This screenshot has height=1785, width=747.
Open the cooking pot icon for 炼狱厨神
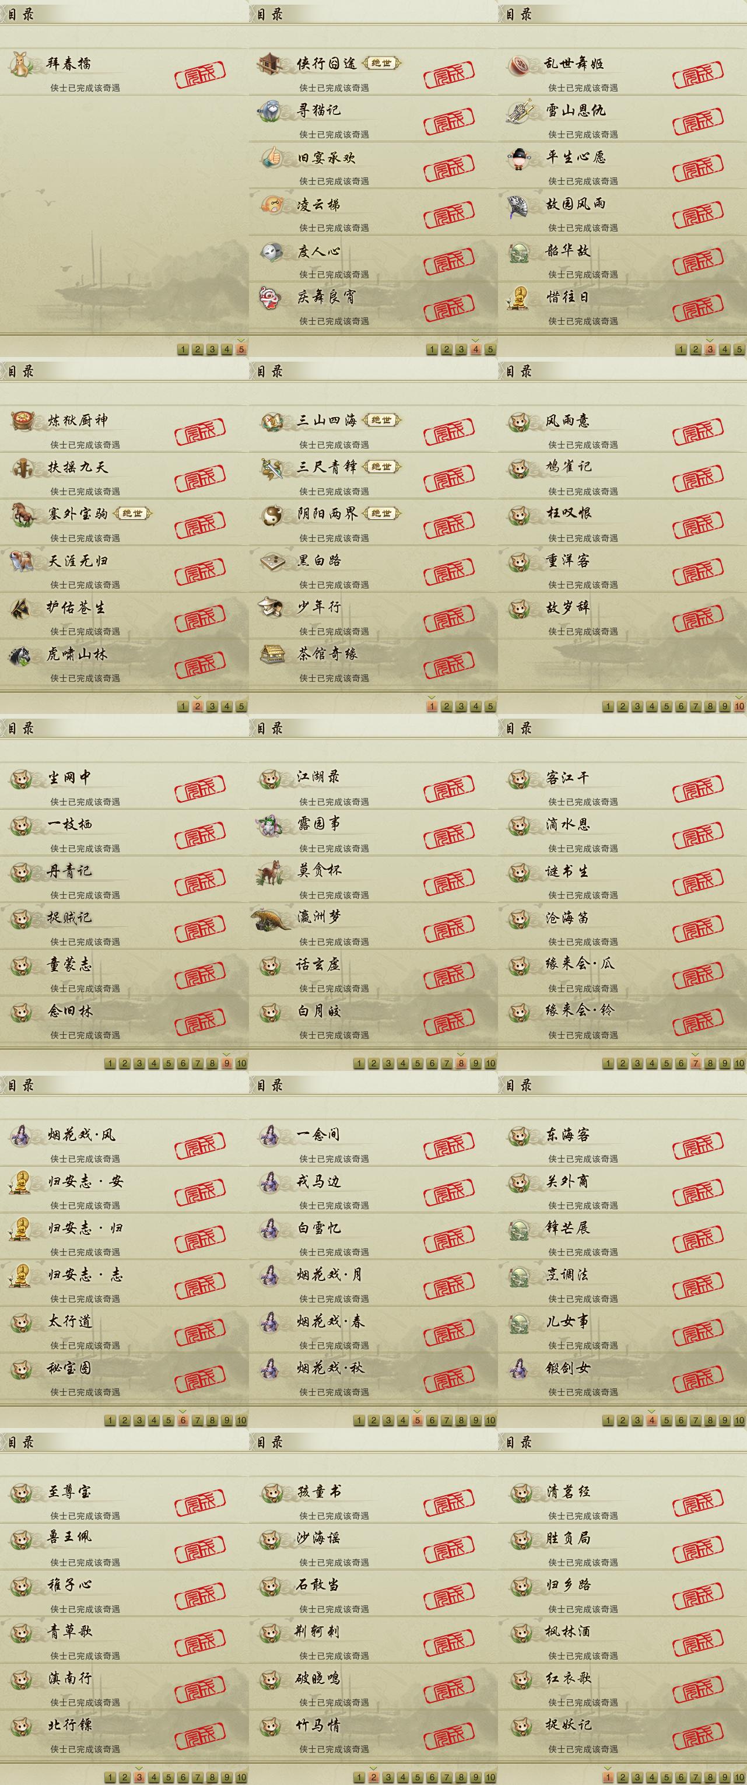pyautogui.click(x=22, y=421)
